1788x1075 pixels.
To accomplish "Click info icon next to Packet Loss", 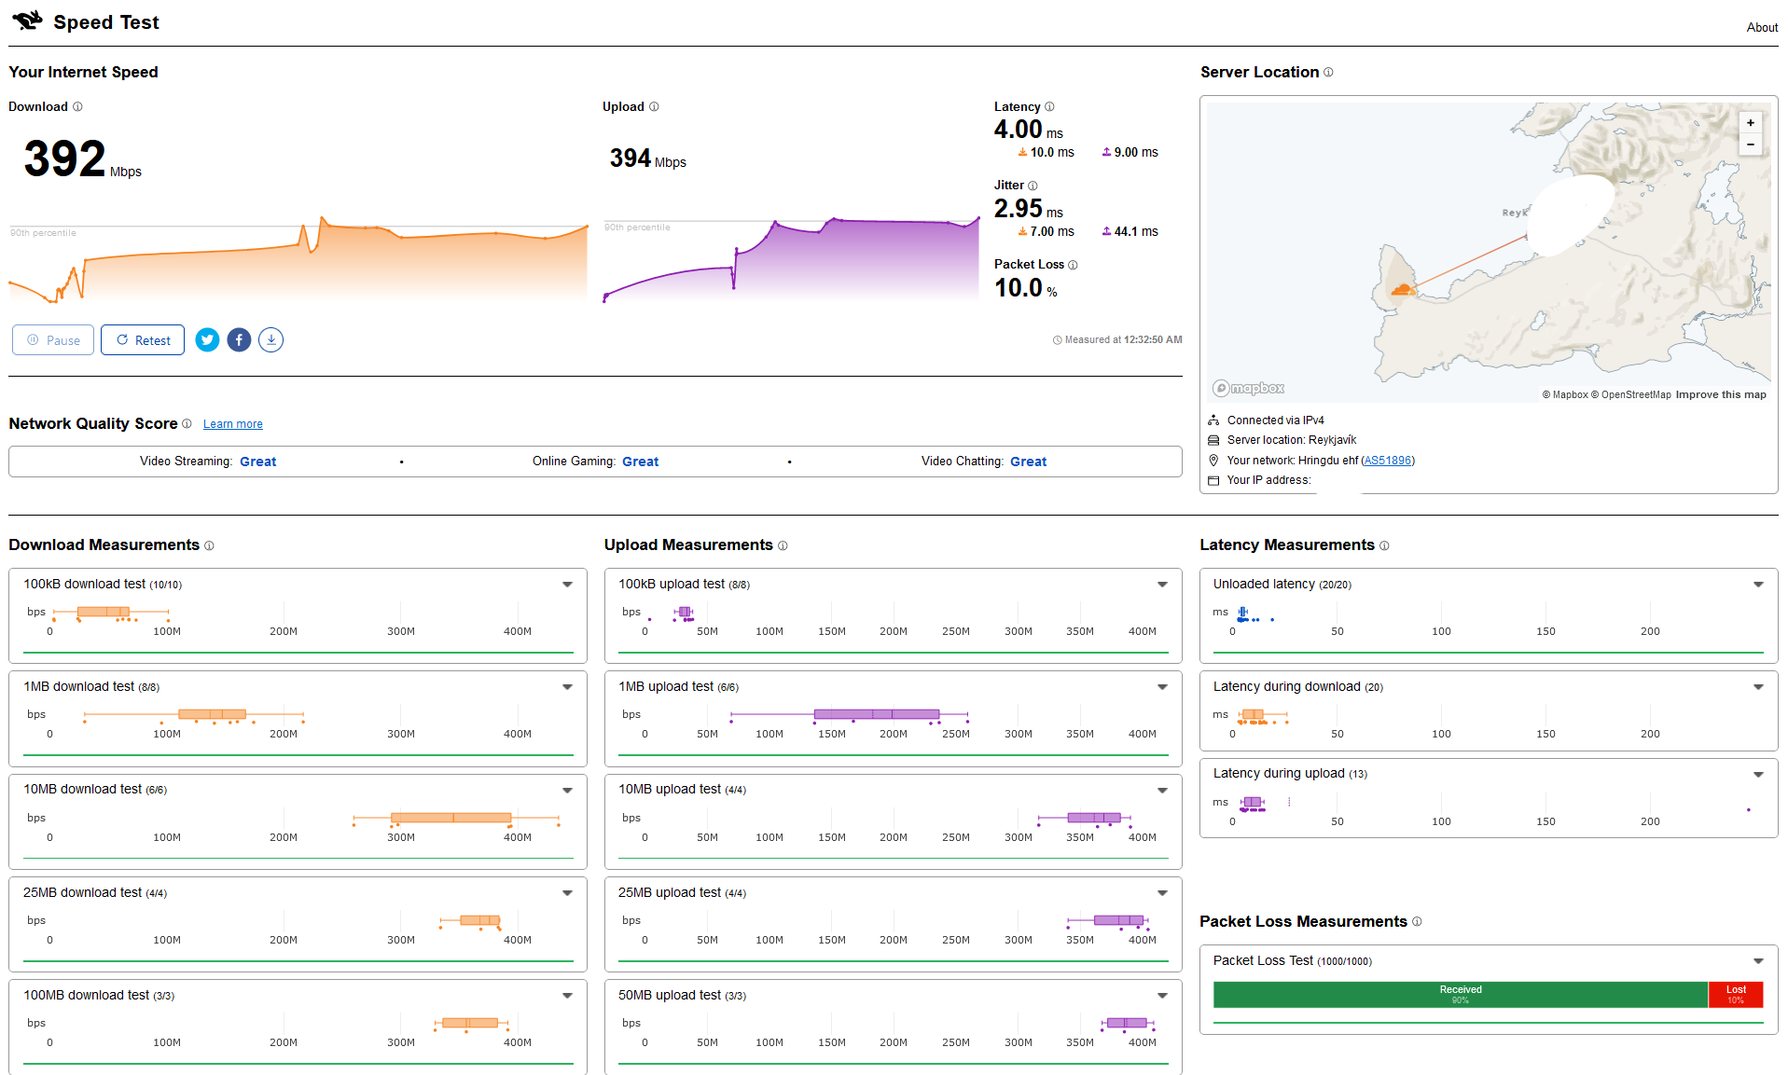I will [1073, 265].
